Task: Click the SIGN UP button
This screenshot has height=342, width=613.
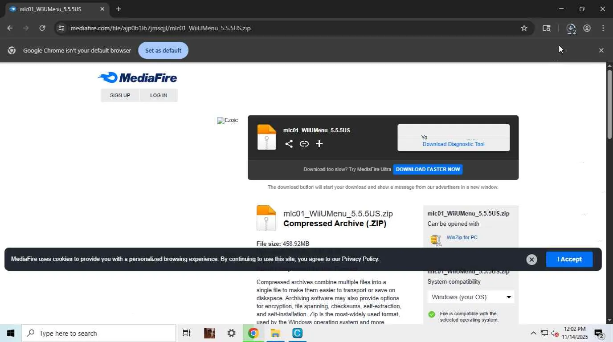Action: (120, 95)
